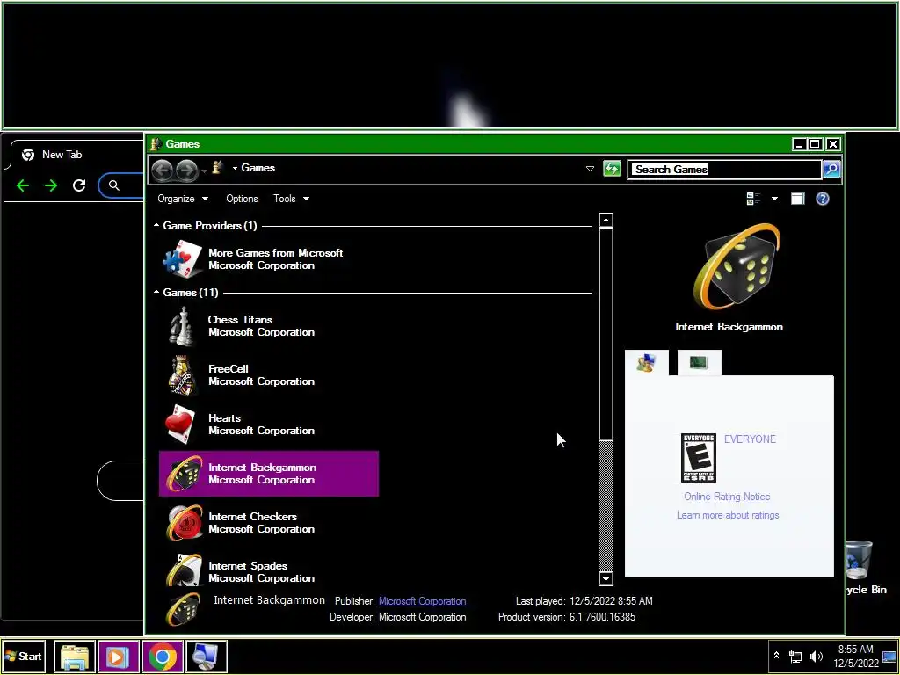The image size is (900, 675).
Task: Select the Internet Spades icon
Action: tap(184, 570)
